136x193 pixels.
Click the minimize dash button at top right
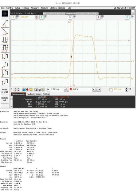(133, 13)
